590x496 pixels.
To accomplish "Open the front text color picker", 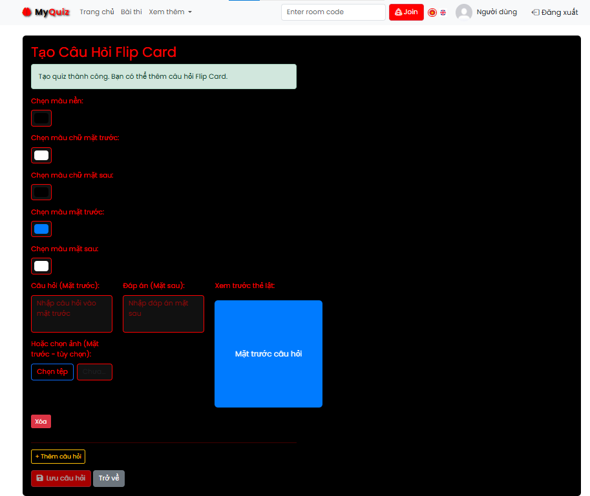I will tap(41, 156).
